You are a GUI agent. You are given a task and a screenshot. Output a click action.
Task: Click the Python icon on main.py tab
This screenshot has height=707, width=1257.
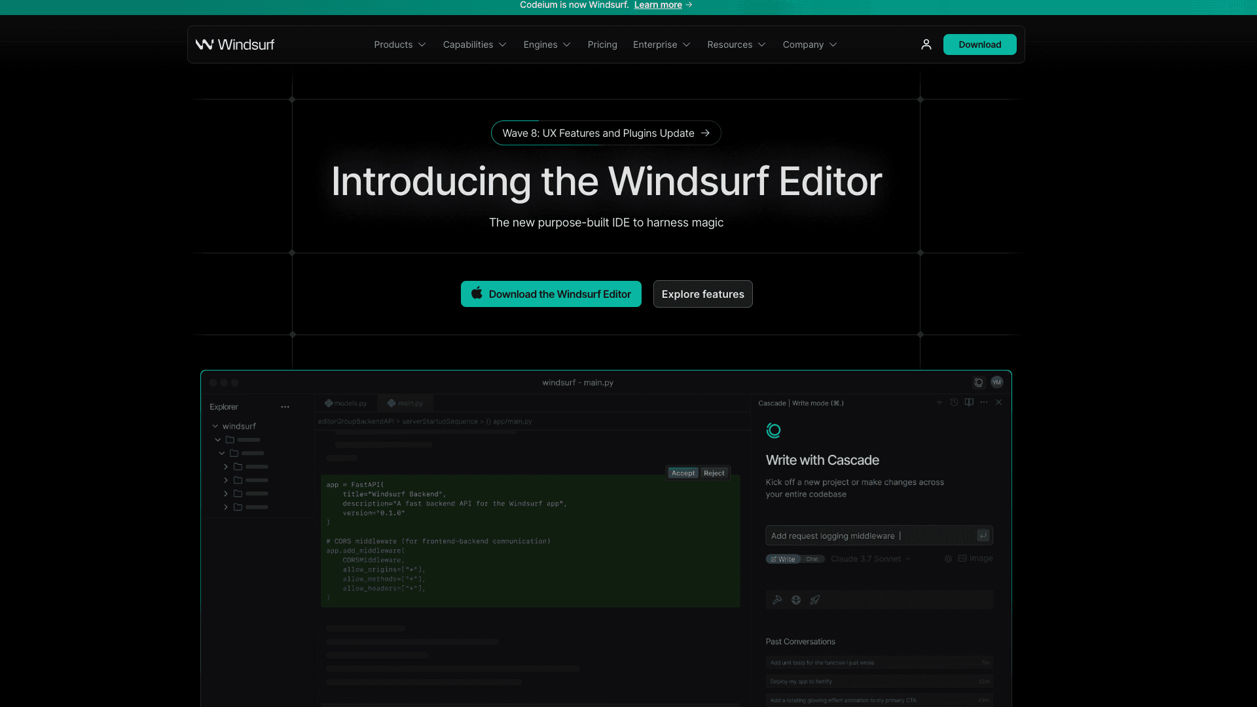pos(392,403)
